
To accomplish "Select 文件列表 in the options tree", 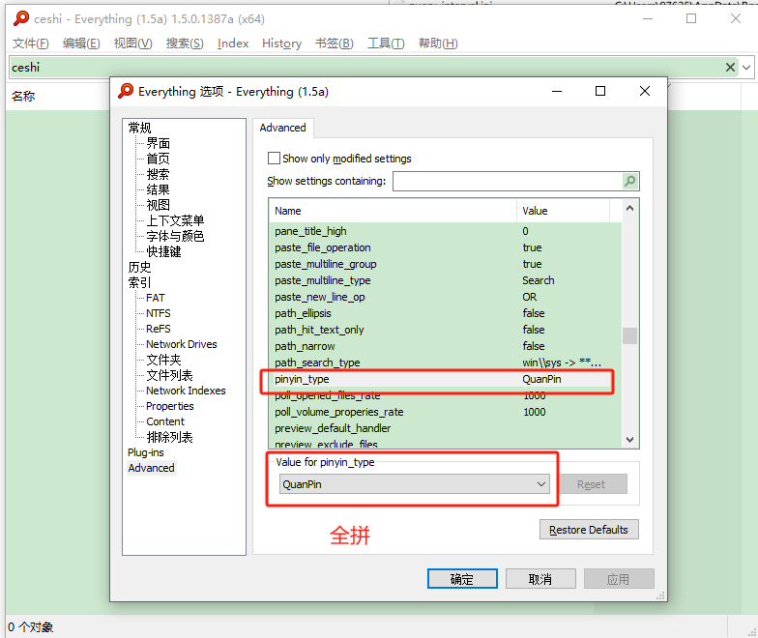I will coord(170,375).
